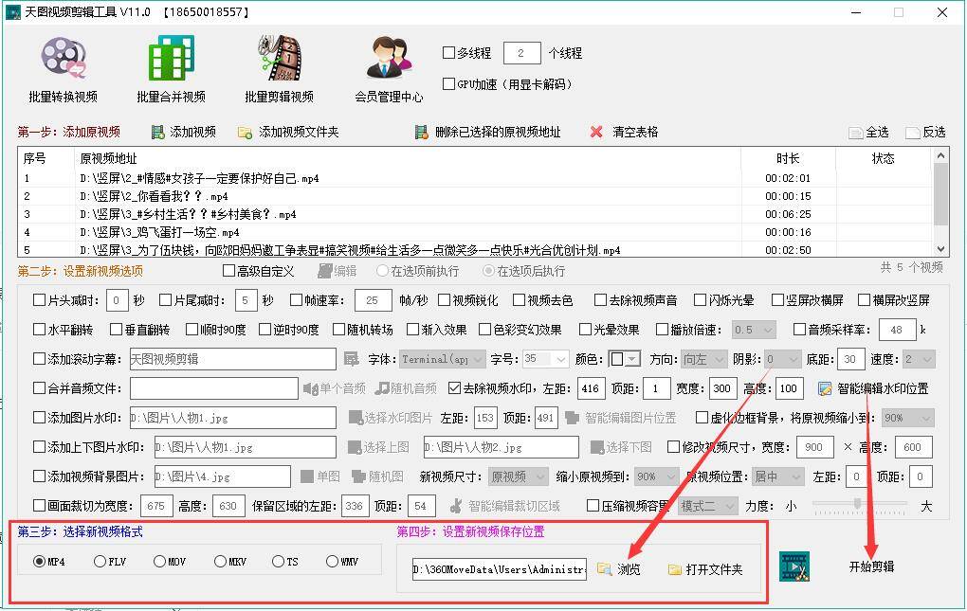Click the 选择上图 icon
The height and width of the screenshot is (611, 967).
(354, 447)
